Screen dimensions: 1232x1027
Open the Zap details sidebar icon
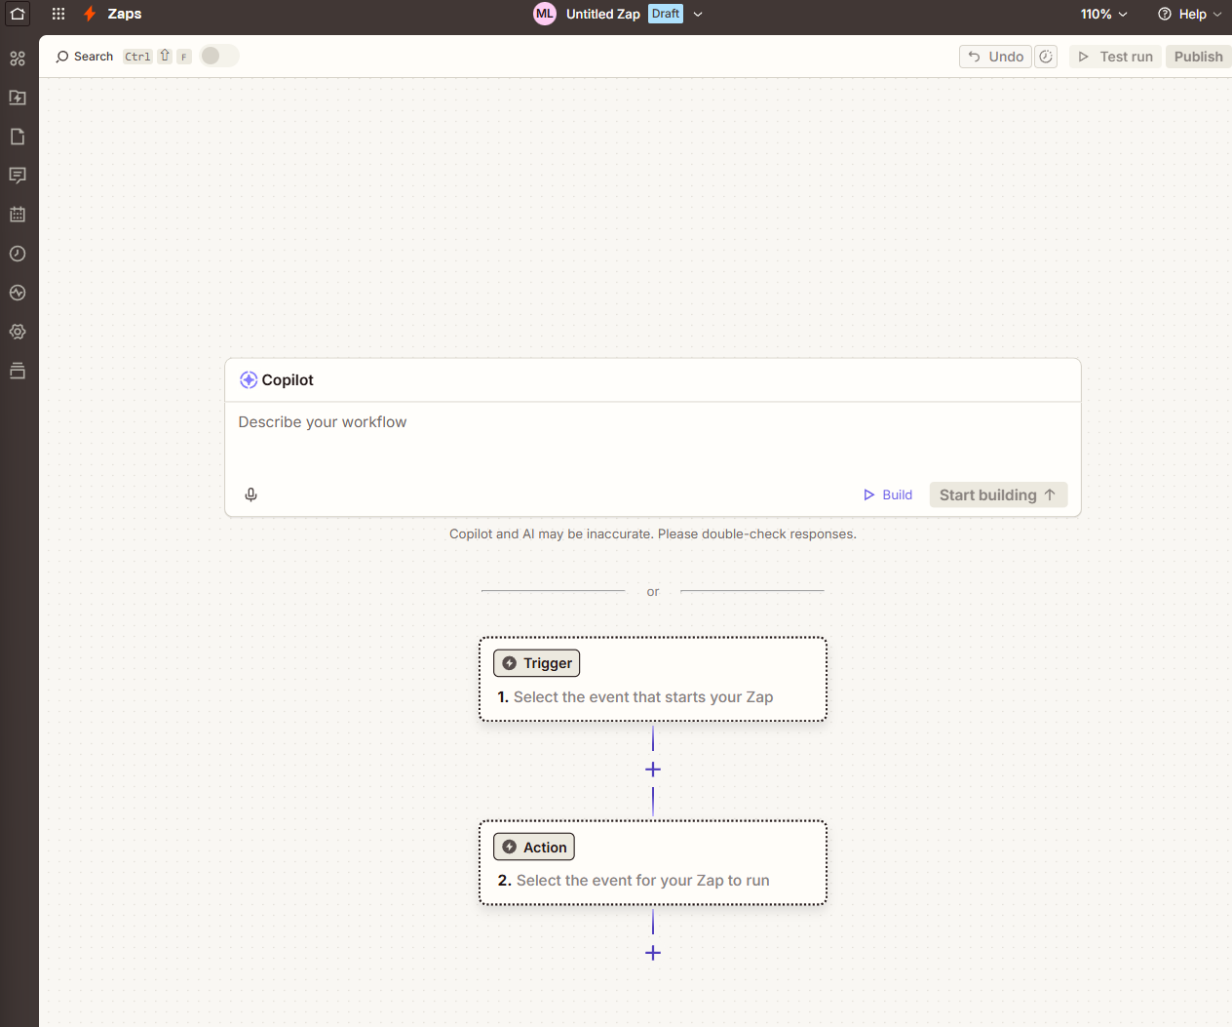coord(18,98)
